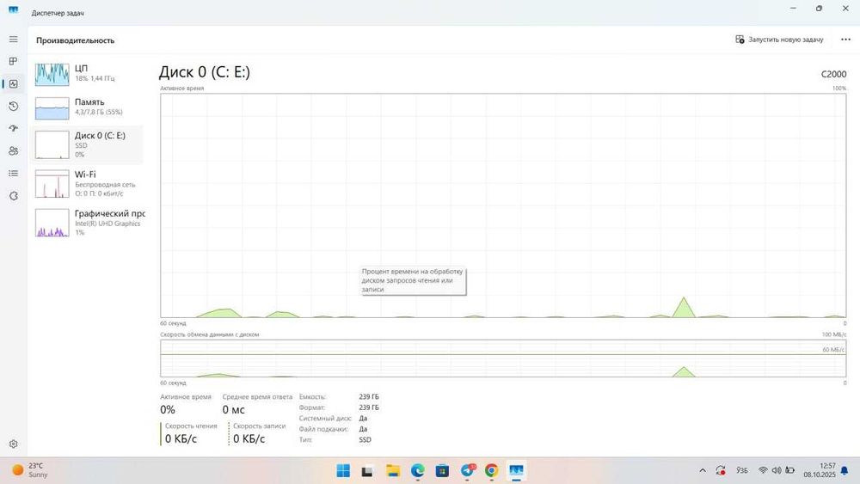This screenshot has width=860, height=484.
Task: Expand the hidden system tray icons chevron
Action: click(x=703, y=470)
